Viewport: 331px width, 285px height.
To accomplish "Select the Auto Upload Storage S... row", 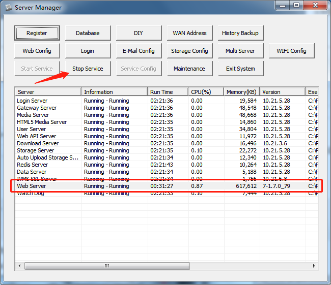I will click(x=167, y=158).
